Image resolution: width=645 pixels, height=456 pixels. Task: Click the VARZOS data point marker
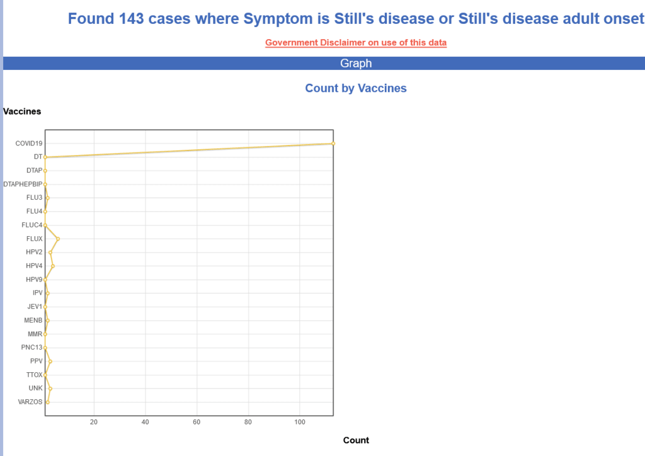pyautogui.click(x=48, y=402)
